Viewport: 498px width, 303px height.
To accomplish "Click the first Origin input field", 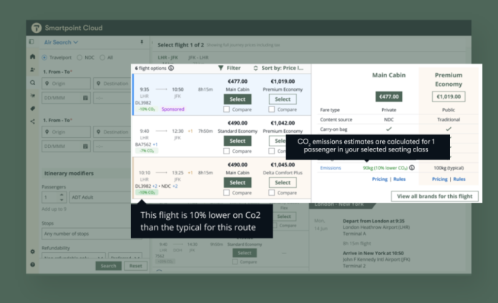I will point(66,84).
